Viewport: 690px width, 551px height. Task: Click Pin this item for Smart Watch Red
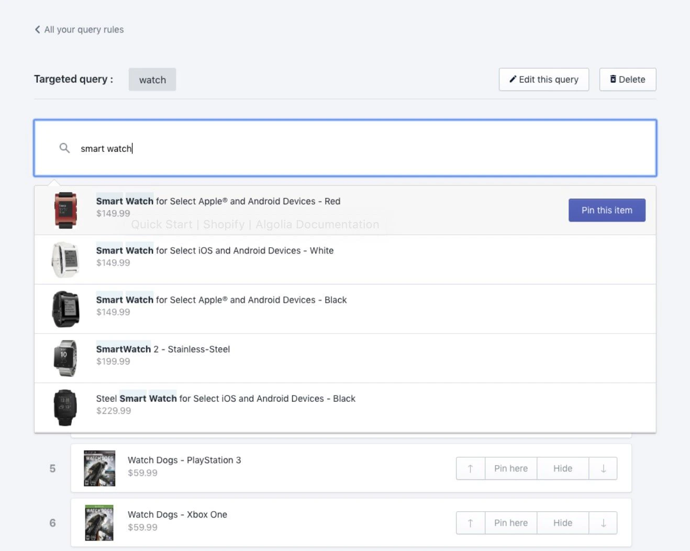coord(607,210)
